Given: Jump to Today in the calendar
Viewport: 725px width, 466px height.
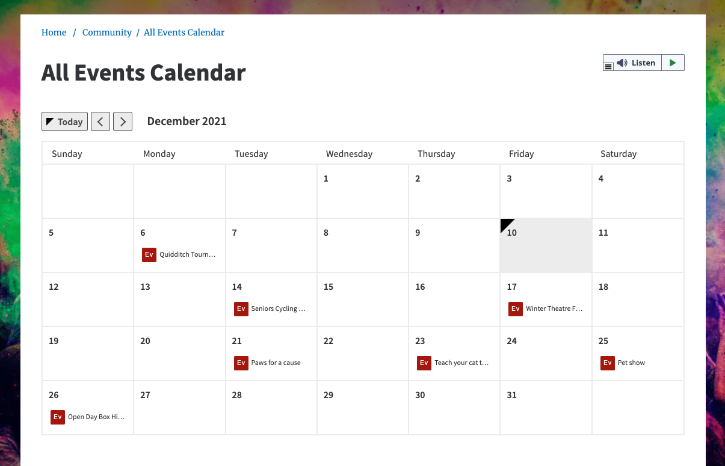Looking at the screenshot, I should (64, 121).
